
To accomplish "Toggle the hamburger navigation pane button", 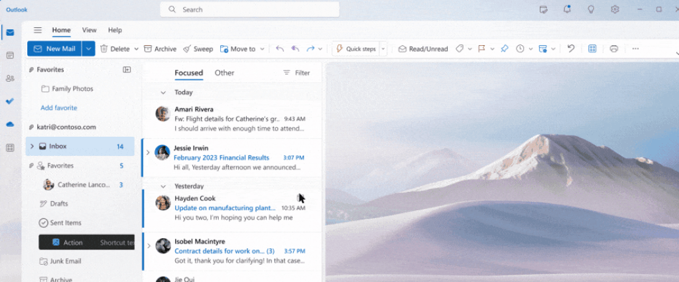I will (38, 30).
